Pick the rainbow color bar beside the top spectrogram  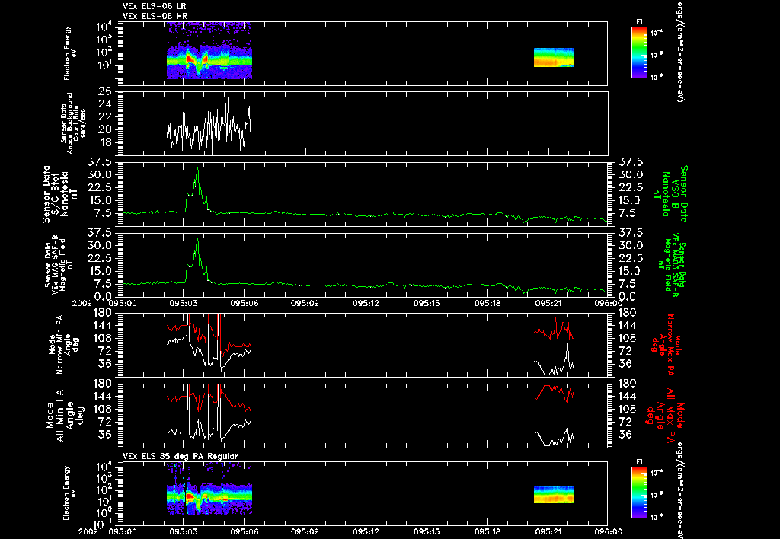639,53
